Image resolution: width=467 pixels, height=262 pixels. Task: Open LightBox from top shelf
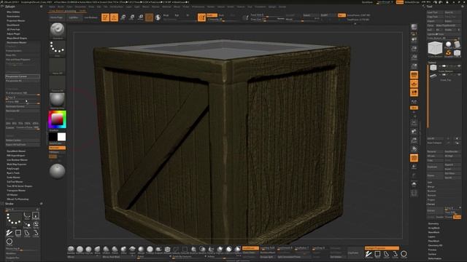pos(74,17)
